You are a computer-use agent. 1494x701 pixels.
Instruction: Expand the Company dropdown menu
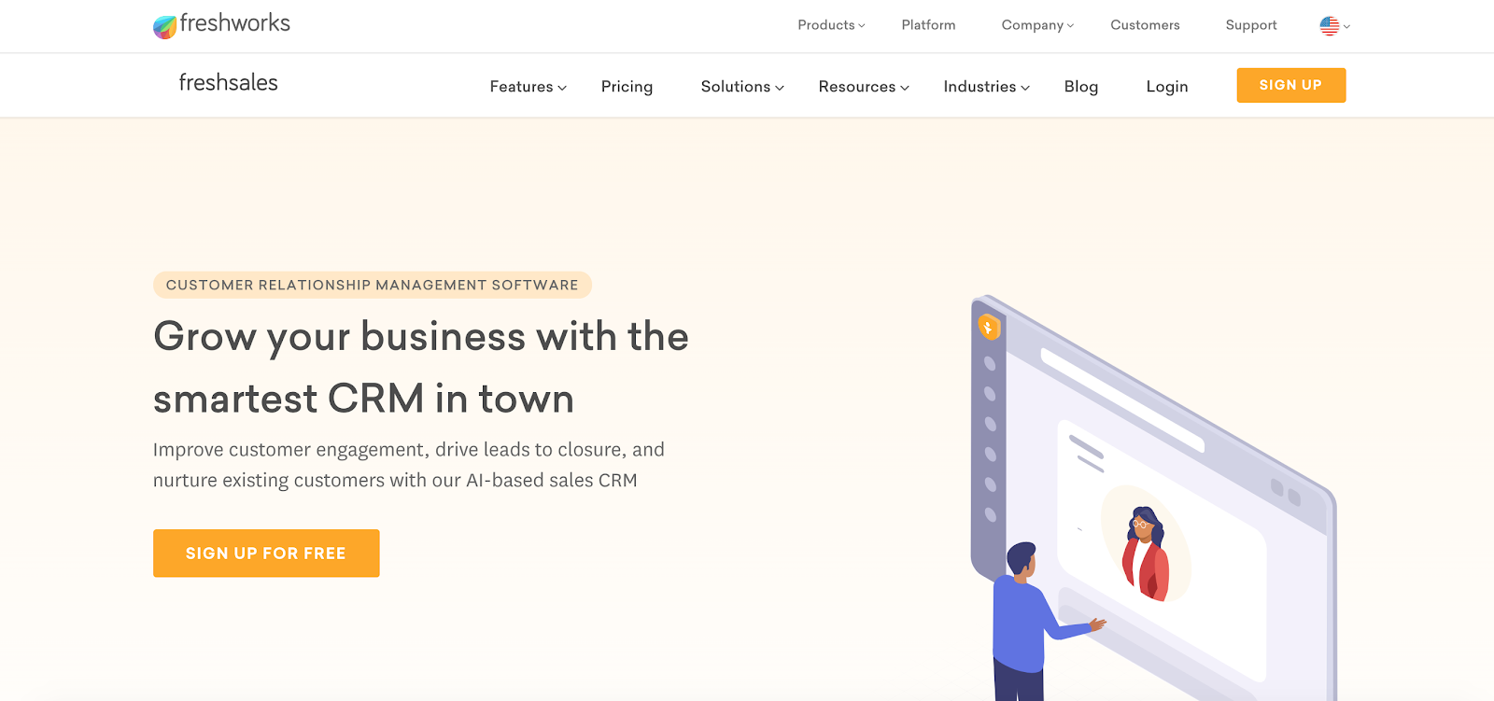[x=1037, y=25]
